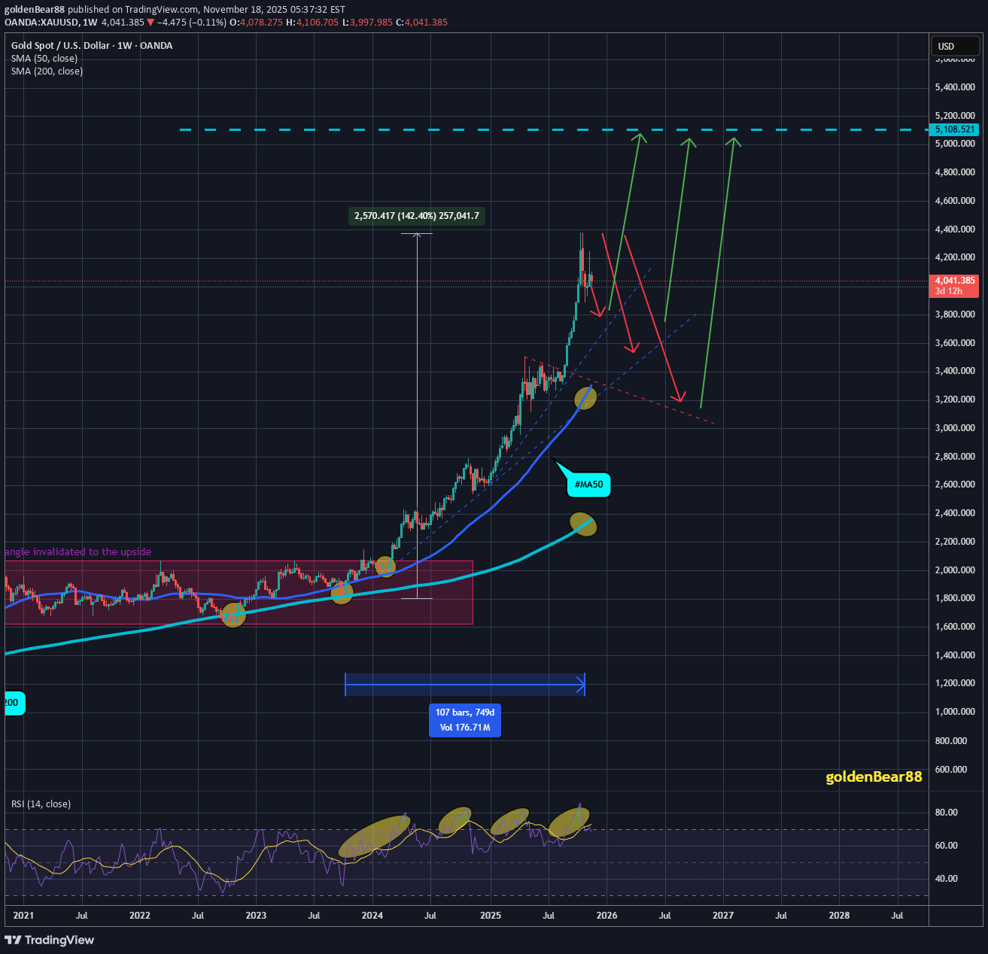The width and height of the screenshot is (988, 954).
Task: Open the SMA (200, close) indicator legend
Action: pyautogui.click(x=47, y=71)
